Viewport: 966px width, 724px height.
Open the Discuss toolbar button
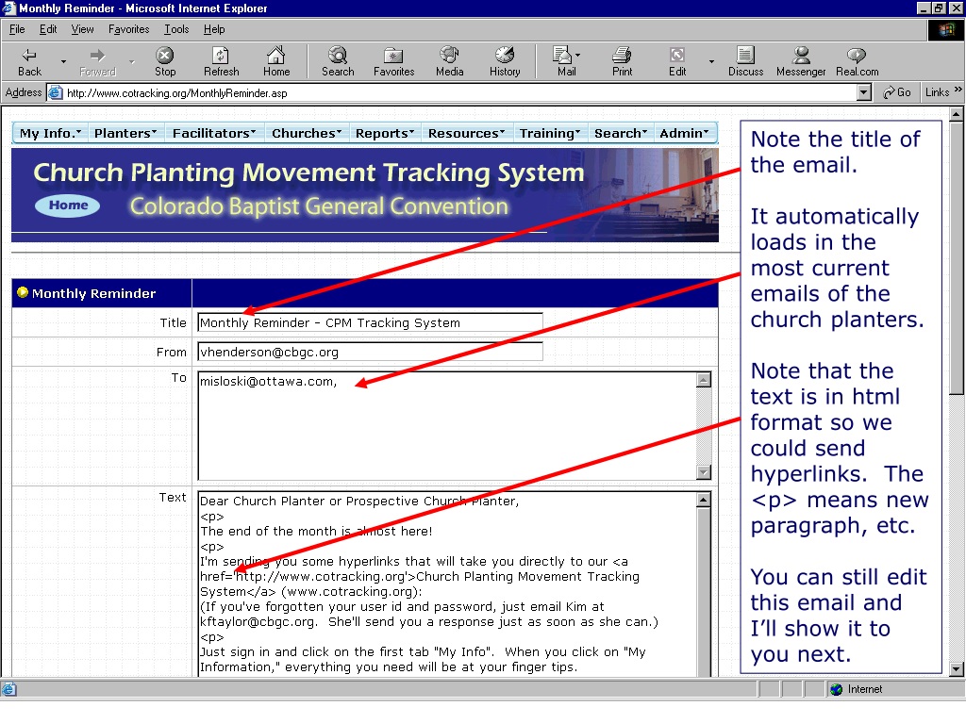(745, 61)
